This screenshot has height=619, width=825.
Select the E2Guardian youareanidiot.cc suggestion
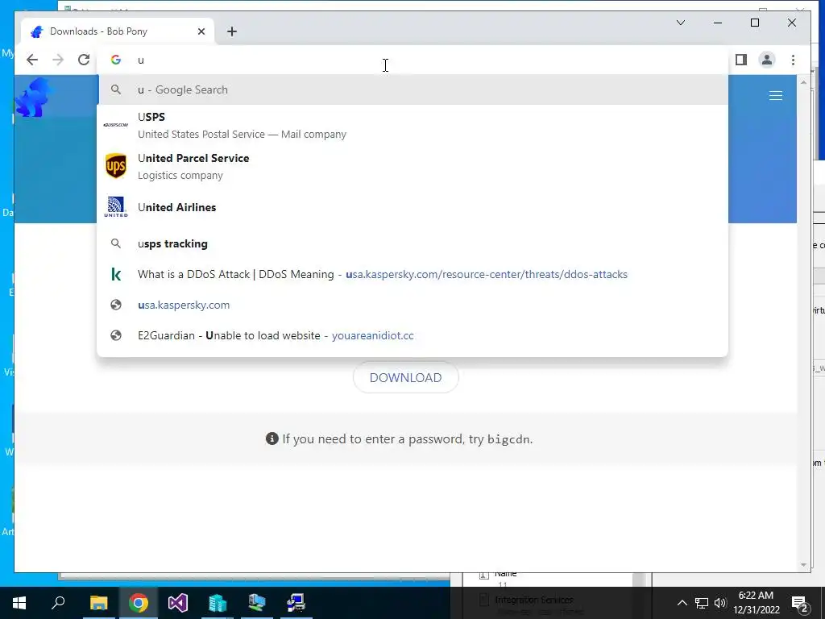[413, 335]
